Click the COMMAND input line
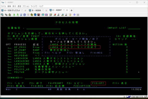 pos(82,78)
